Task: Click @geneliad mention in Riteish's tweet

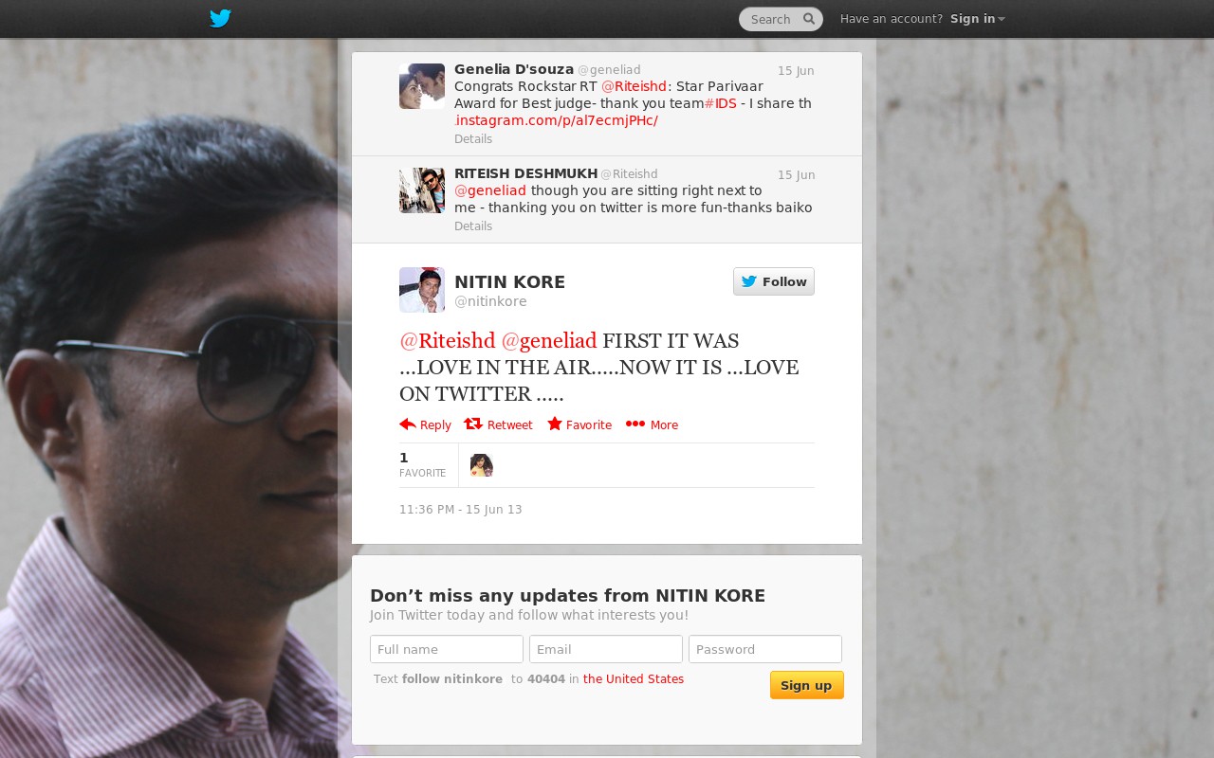Action: pos(490,190)
